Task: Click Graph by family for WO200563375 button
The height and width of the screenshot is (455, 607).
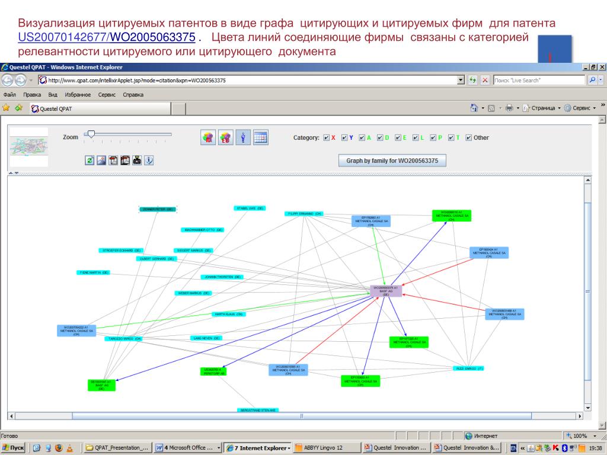Action: click(x=392, y=161)
